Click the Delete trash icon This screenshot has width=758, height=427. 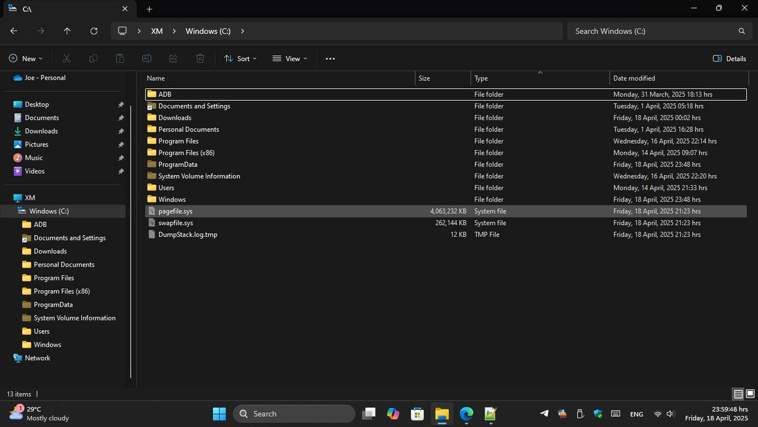(x=200, y=59)
